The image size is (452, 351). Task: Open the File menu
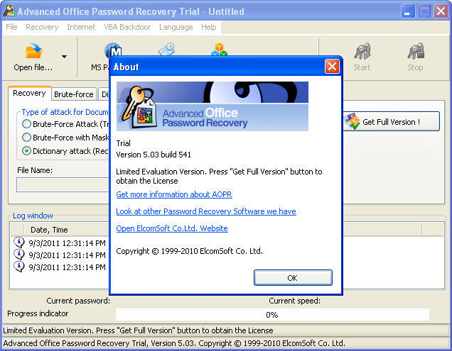click(11, 27)
